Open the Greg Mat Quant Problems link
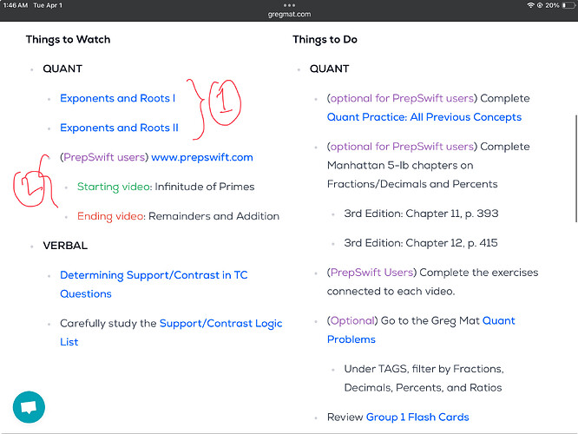The height and width of the screenshot is (434, 578). coord(421,330)
